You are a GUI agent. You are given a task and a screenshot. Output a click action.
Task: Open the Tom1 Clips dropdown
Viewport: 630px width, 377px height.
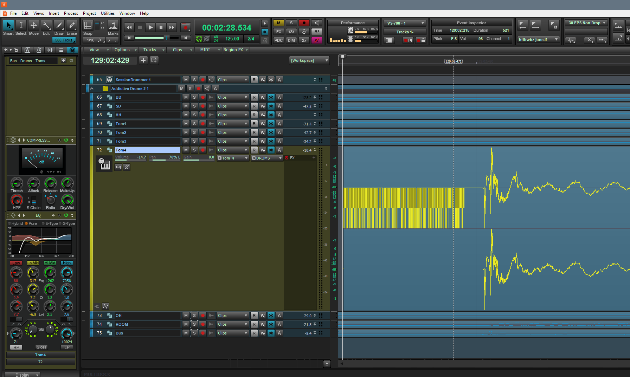tap(232, 124)
